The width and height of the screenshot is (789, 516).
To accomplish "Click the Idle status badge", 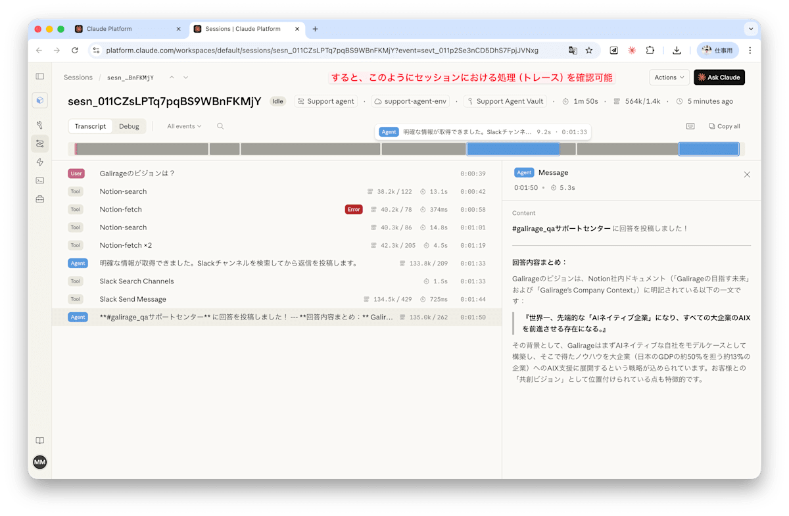I will click(x=277, y=101).
